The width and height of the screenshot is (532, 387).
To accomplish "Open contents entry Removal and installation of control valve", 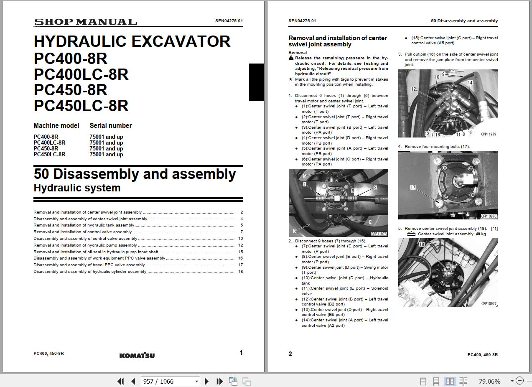I will click(x=138, y=232).
